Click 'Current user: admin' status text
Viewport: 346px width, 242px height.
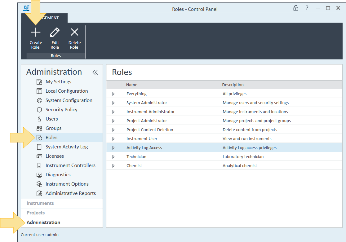40,235
